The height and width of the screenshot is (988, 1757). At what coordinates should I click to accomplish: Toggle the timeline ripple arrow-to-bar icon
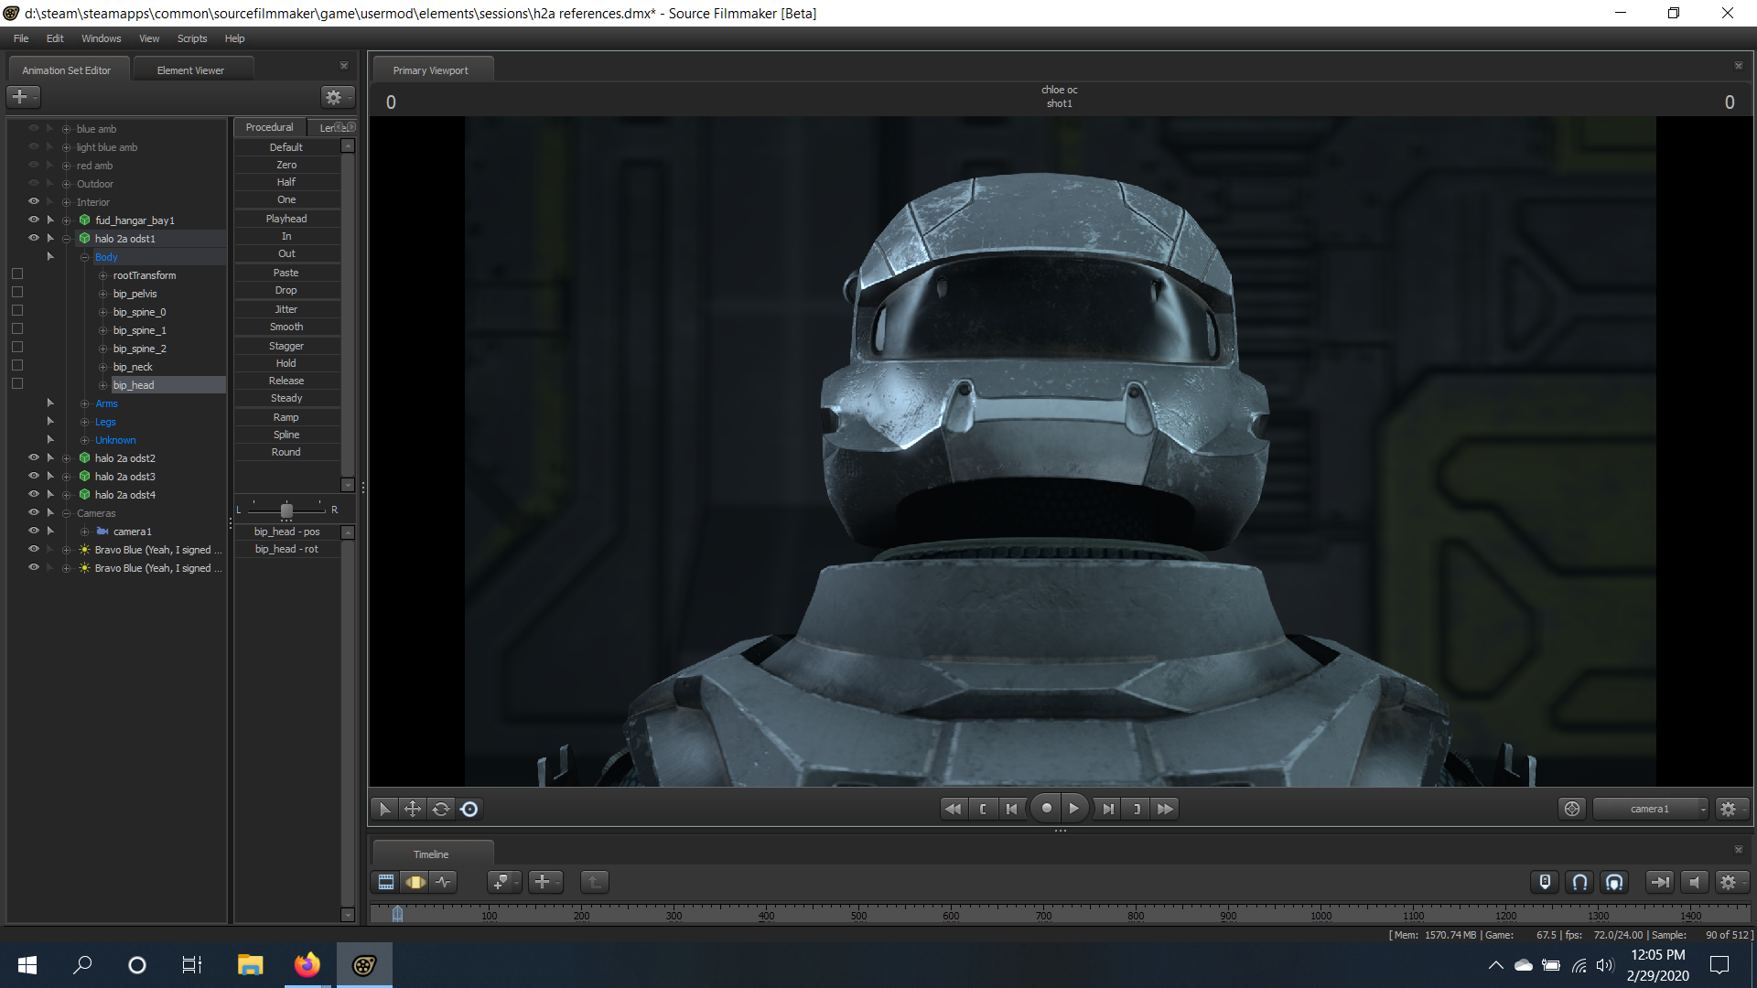pyautogui.click(x=1659, y=882)
